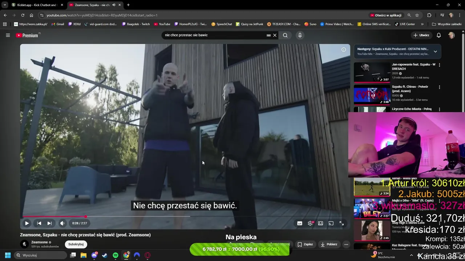Screen dimensions: 465x261
Task: Open a new browser tab
Action: click(128, 5)
